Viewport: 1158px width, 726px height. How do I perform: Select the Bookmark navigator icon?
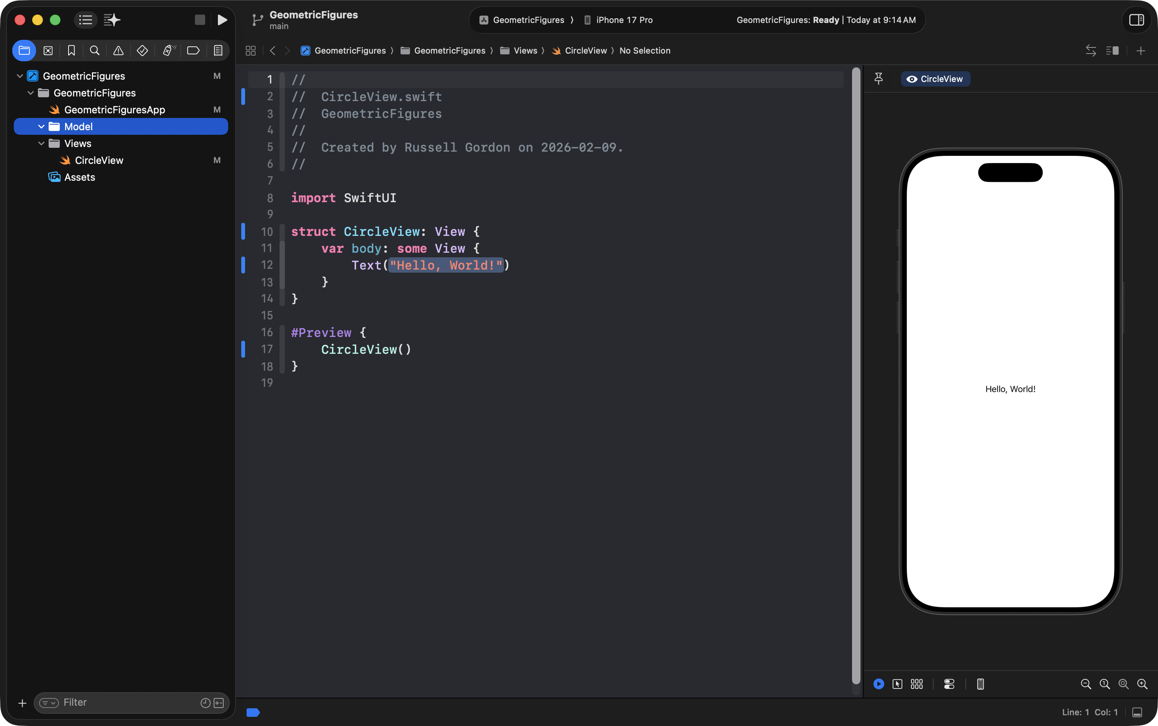tap(71, 51)
